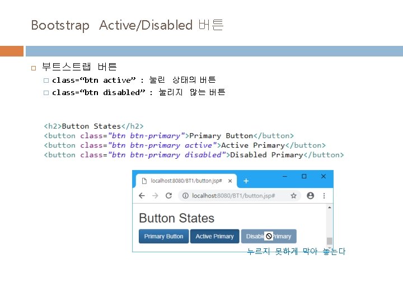Viewport: 403px width, 302px height.
Task: Click the browser forward arrow
Action: click(155, 196)
